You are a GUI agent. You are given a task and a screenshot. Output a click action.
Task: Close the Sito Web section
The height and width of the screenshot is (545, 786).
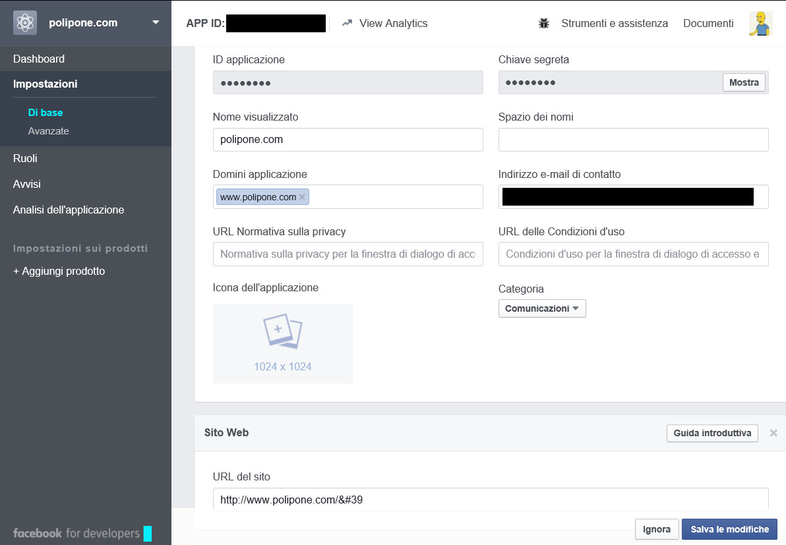pyautogui.click(x=773, y=433)
